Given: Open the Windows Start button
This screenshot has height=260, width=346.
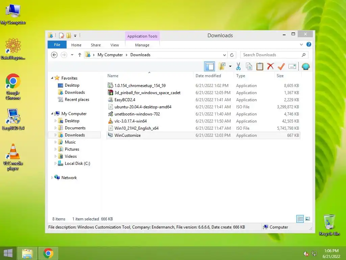Looking at the screenshot, I should tap(8, 253).
